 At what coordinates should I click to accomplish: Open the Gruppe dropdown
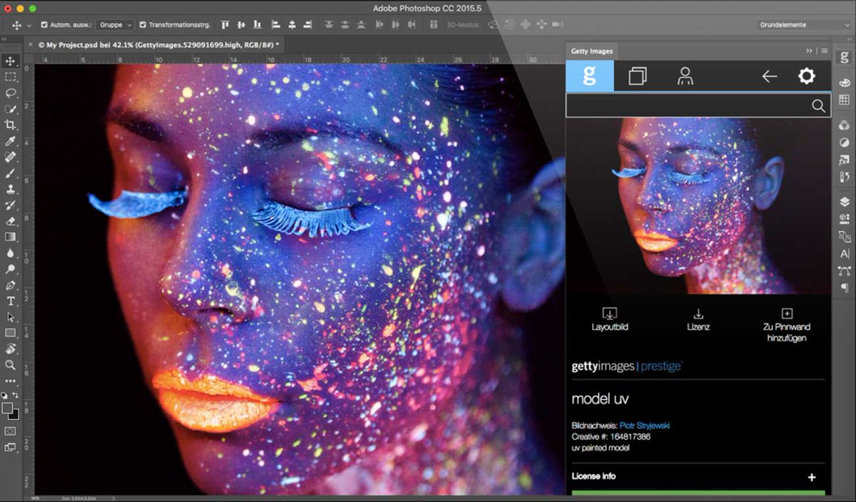tap(116, 25)
